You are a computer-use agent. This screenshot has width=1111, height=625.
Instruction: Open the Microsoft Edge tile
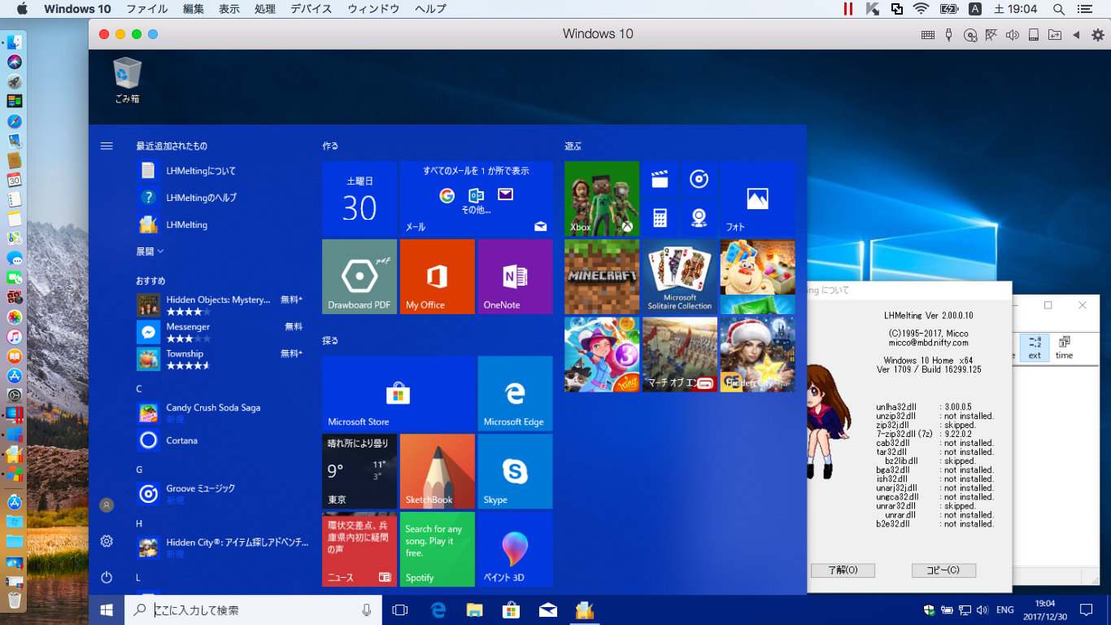(x=515, y=393)
